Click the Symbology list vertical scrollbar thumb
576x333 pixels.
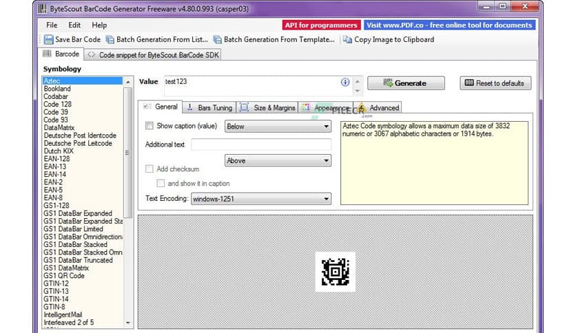(x=128, y=153)
